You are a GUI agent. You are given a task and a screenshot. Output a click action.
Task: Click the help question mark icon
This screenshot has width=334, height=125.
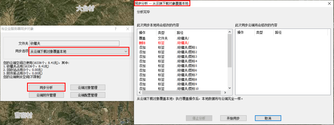[115, 29]
